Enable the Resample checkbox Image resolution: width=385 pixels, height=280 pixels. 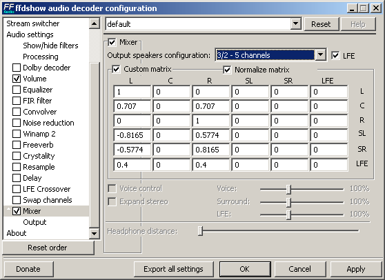[17, 167]
